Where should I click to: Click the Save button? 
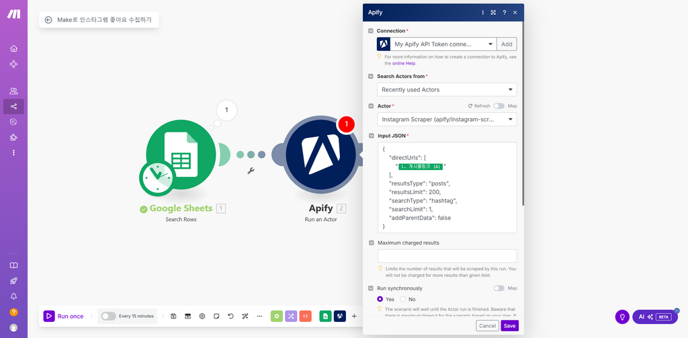click(509, 326)
